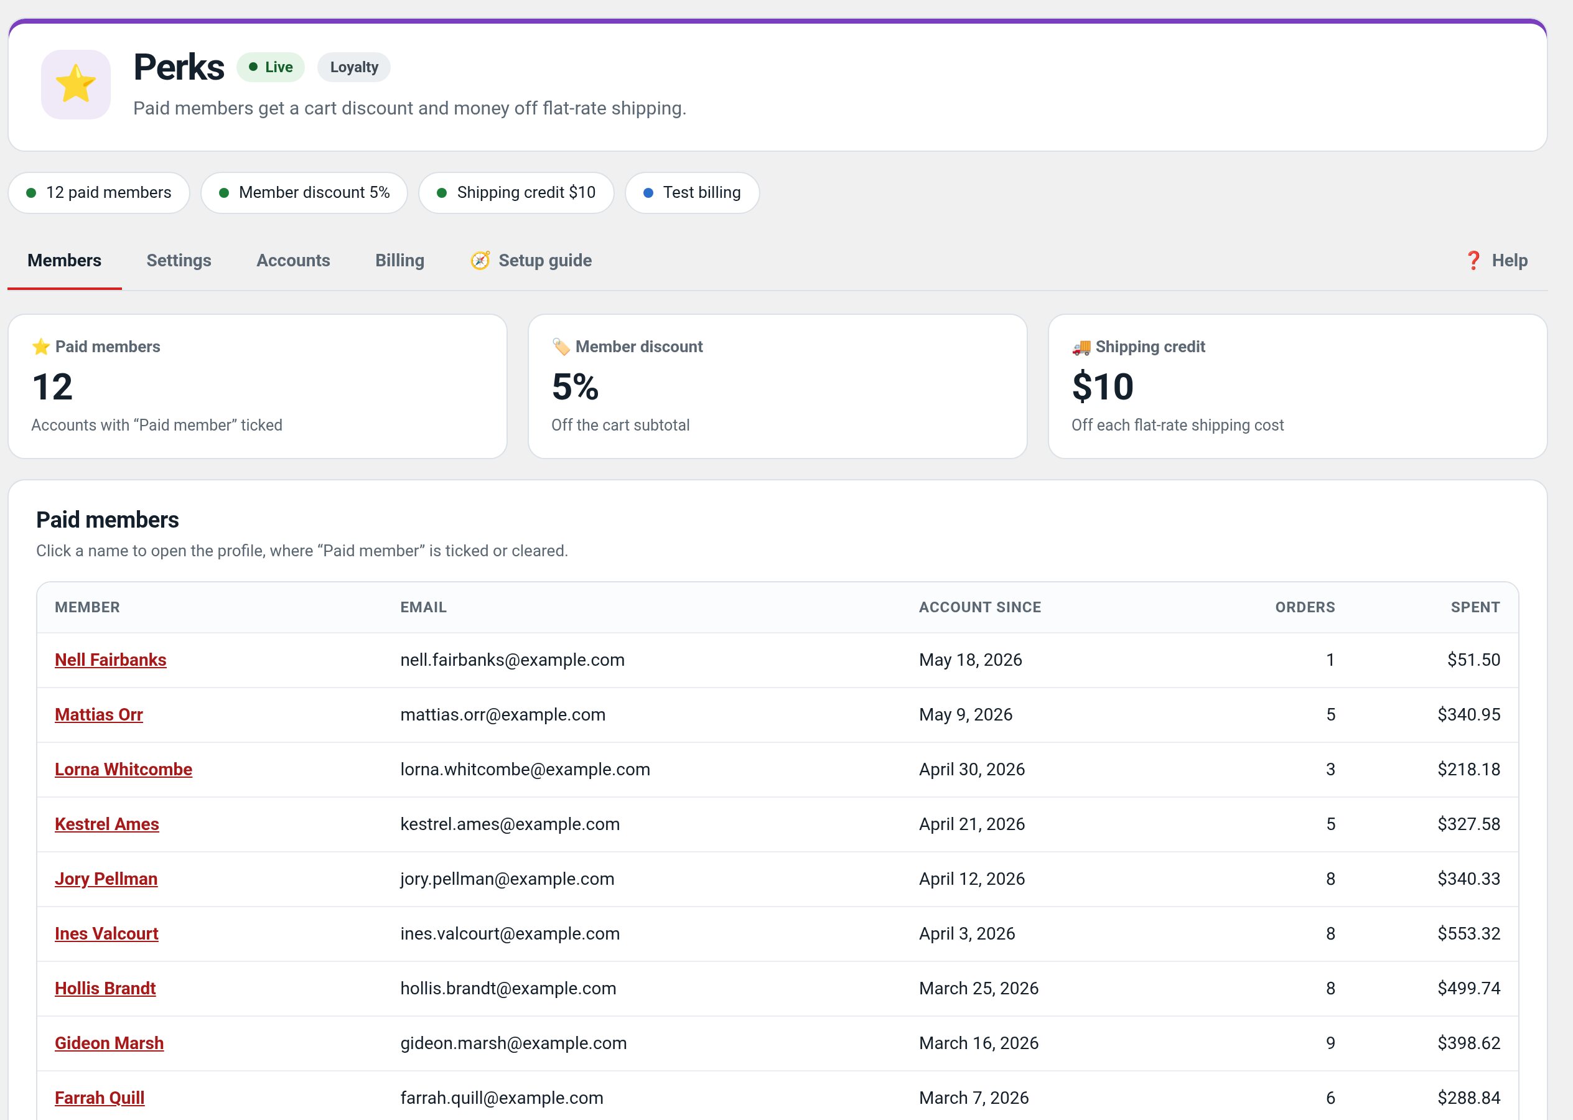Click the Member column header
Screen dimensions: 1573x1120
(88, 607)
